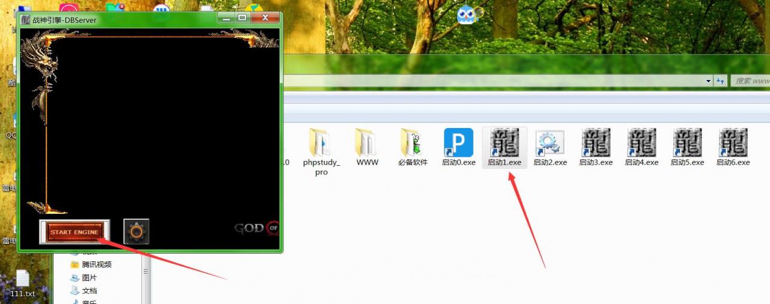770x304 pixels.
Task: Open 图片 library in Explorer's navigation pane
Action: (x=84, y=278)
